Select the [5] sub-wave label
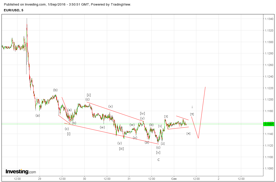 192,114
